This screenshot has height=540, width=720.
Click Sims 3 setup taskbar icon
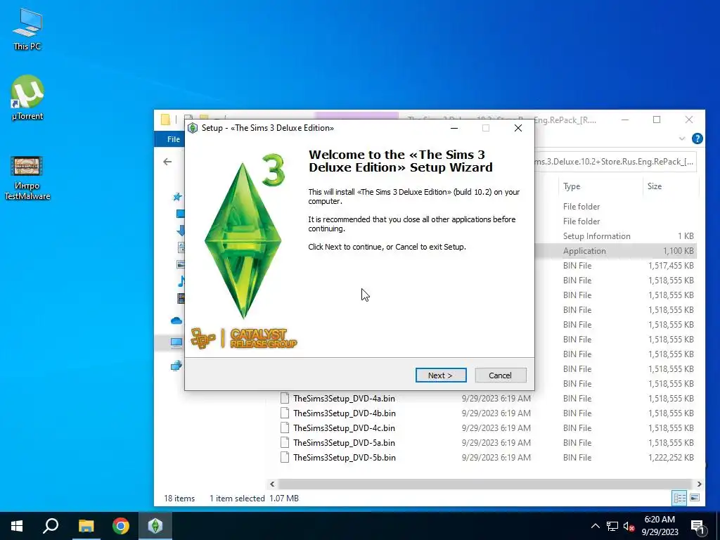click(155, 526)
